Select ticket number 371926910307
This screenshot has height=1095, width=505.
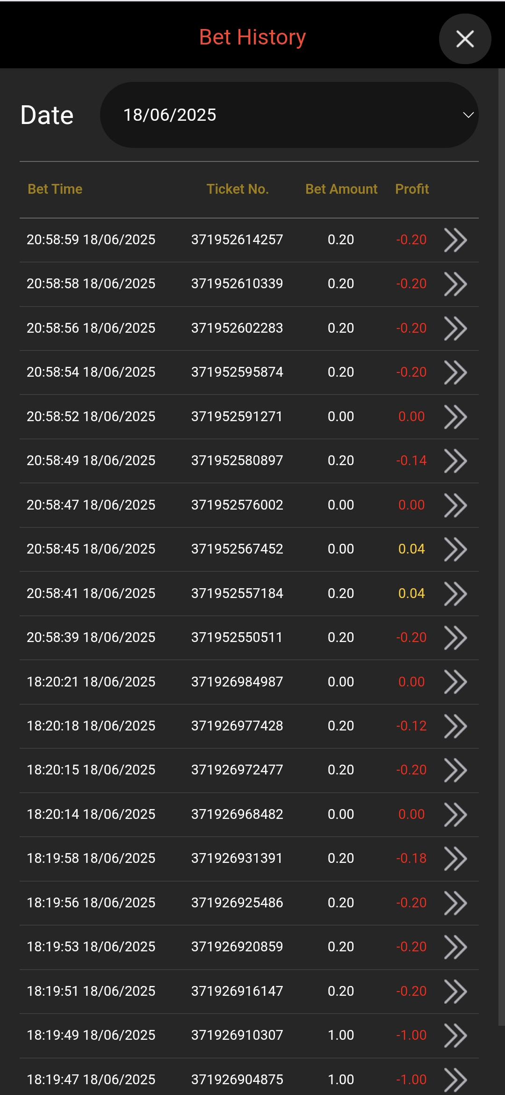(237, 1035)
